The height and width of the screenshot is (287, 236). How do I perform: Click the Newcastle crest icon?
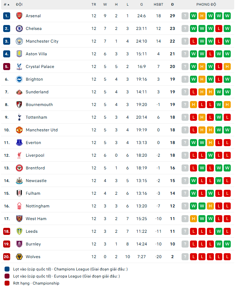(x=19, y=181)
